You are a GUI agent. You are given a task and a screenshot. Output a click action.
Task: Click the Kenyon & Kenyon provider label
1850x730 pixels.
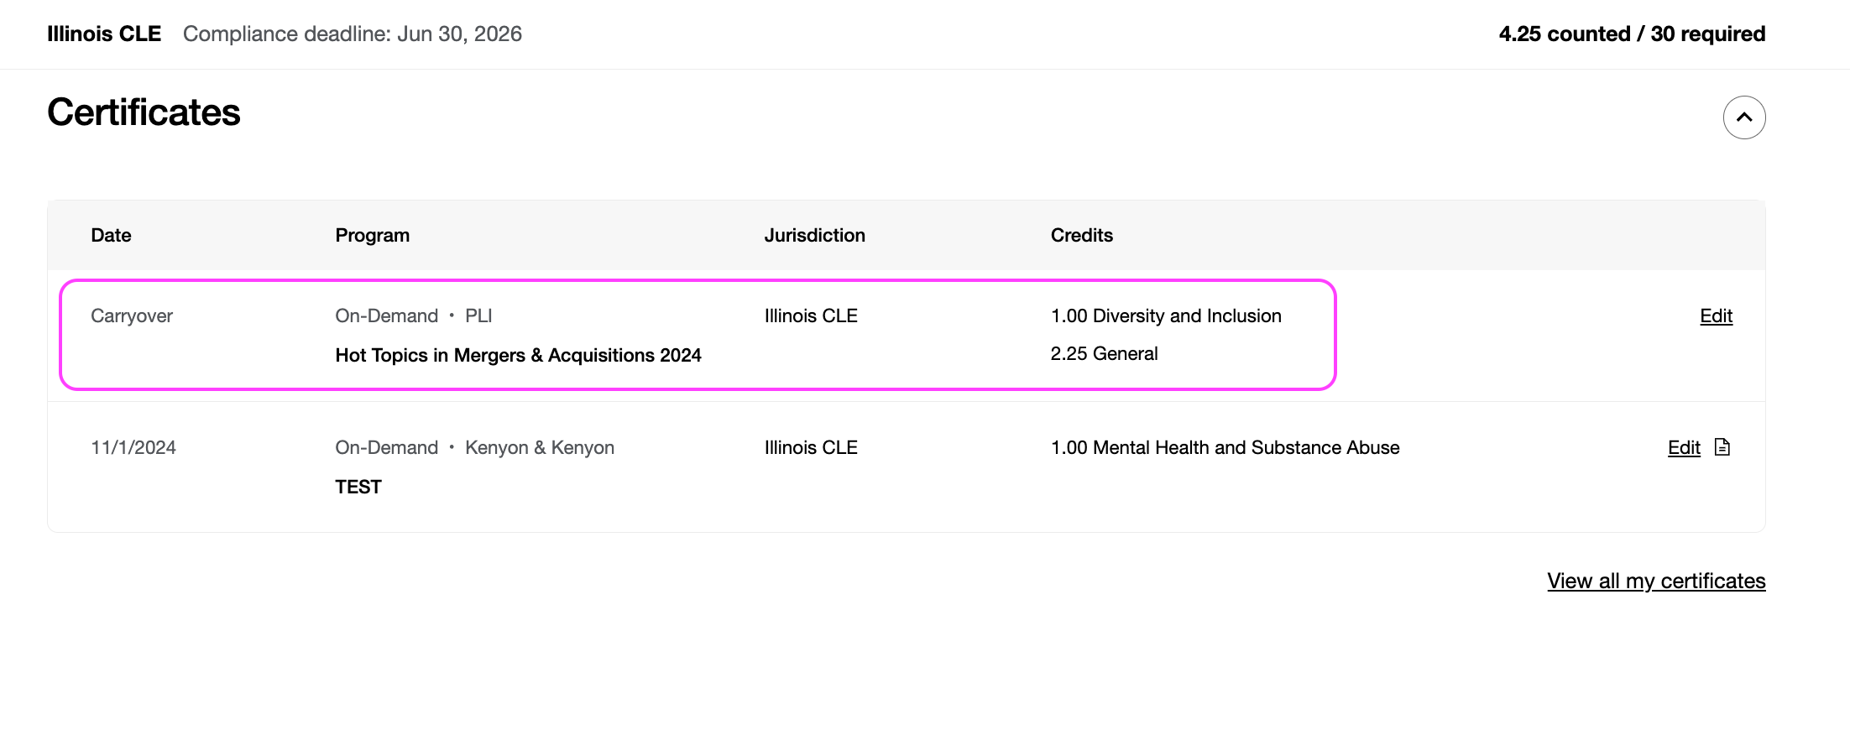click(539, 448)
